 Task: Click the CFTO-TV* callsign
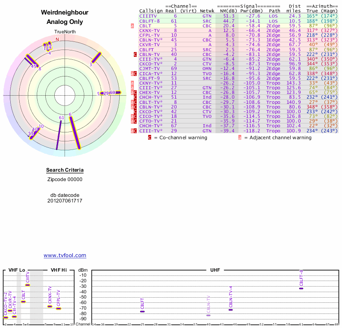tap(151, 121)
